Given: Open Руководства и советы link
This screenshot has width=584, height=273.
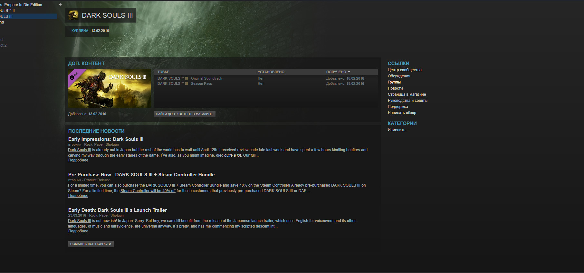Looking at the screenshot, I should point(408,101).
